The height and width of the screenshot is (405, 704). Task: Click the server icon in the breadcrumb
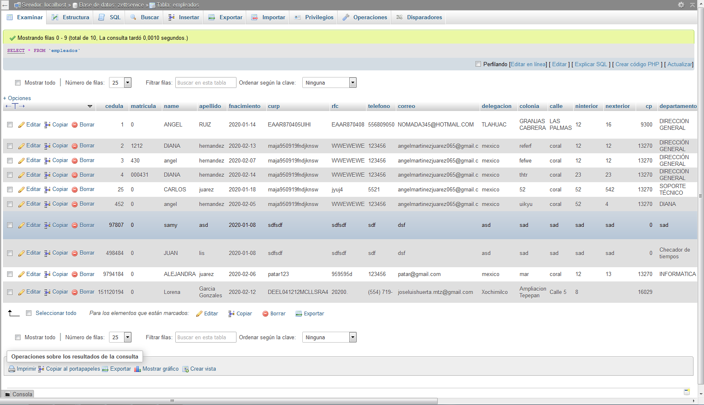17,5
